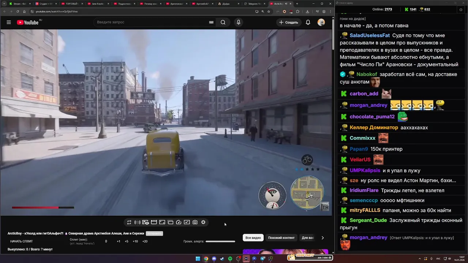Open Chrome from the taskbar
Screen dimensions: 468x263
click(x=206, y=259)
